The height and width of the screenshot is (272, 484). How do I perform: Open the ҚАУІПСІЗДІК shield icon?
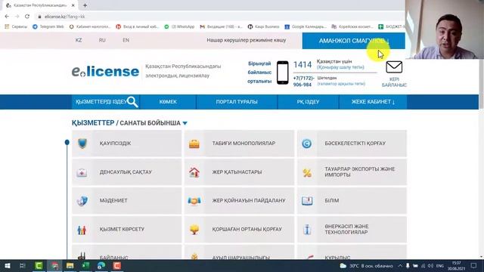pos(82,144)
